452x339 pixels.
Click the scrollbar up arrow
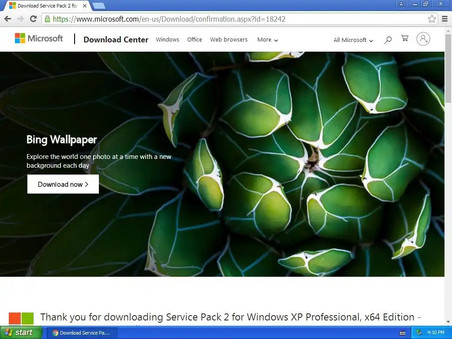[x=448, y=30]
